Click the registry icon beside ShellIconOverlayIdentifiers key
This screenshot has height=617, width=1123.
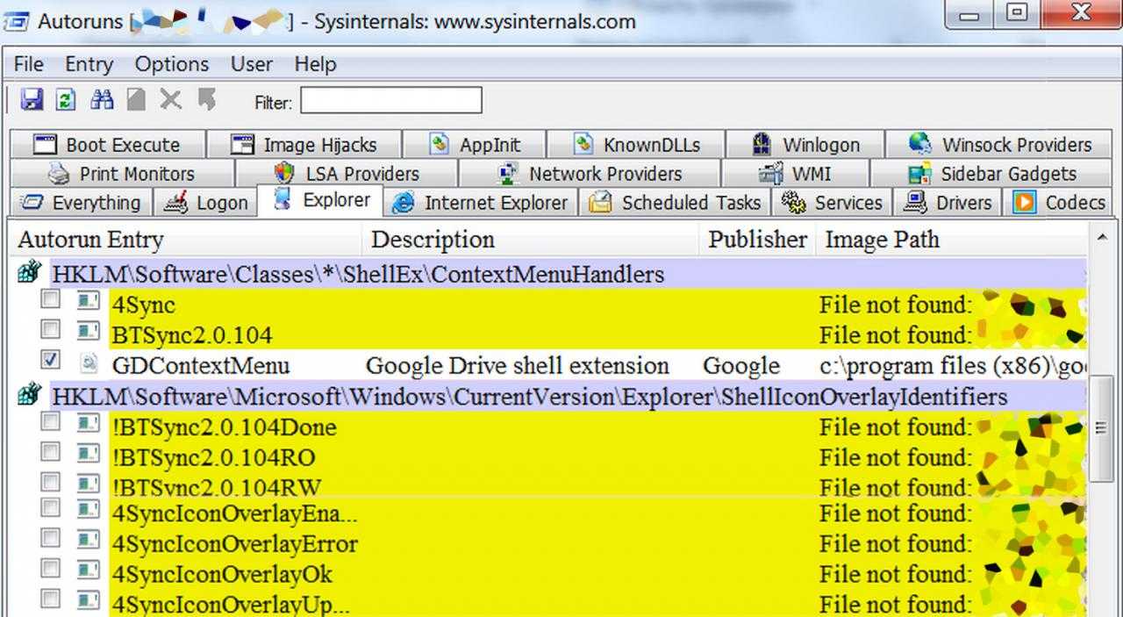tap(29, 396)
